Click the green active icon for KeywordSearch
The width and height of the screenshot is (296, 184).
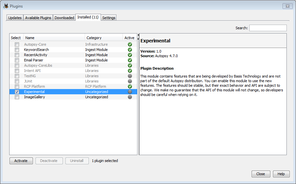130,50
